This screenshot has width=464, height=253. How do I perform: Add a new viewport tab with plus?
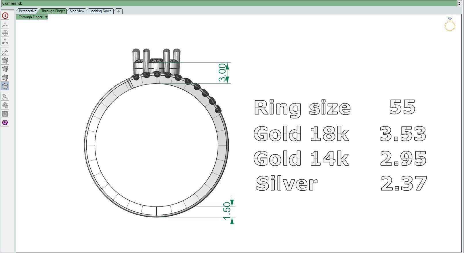[119, 11]
